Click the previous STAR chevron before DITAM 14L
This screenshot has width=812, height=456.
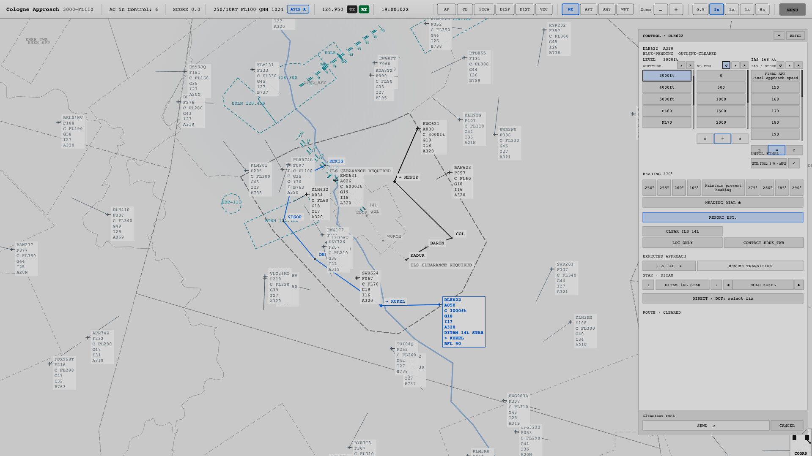[648, 285]
